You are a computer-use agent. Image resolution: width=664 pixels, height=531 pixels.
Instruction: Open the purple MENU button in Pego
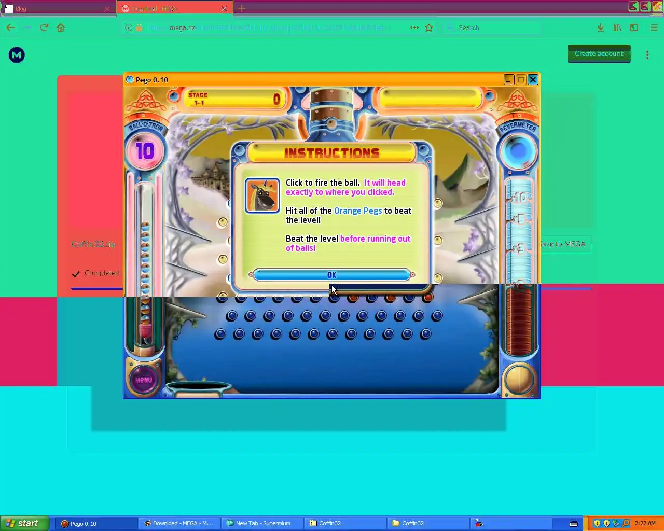(144, 380)
